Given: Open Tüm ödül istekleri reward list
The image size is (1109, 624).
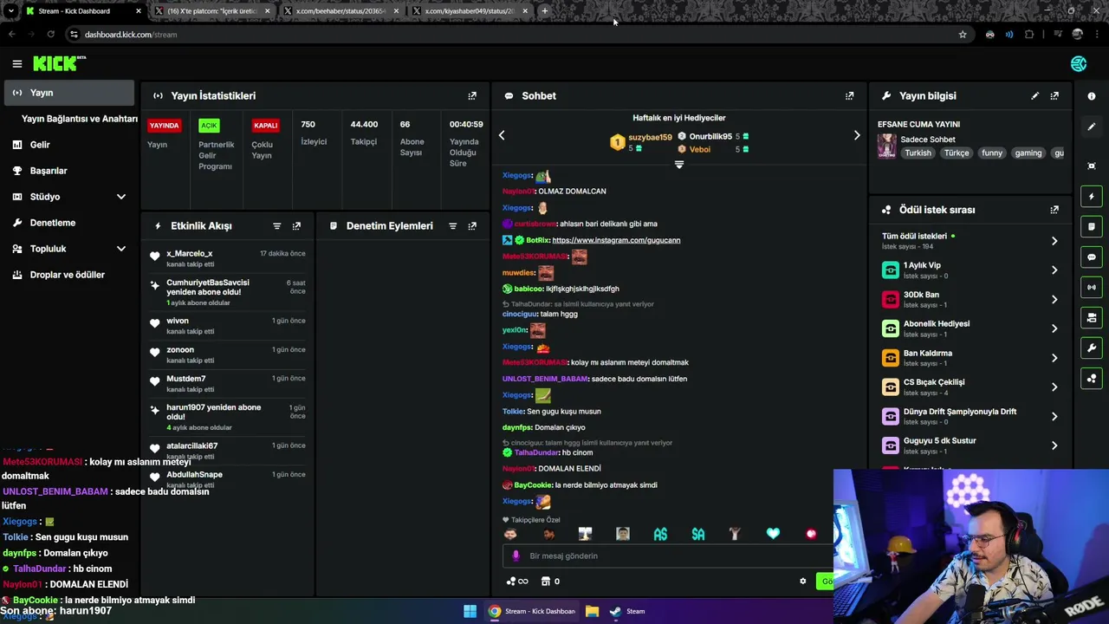Looking at the screenshot, I should pos(970,241).
